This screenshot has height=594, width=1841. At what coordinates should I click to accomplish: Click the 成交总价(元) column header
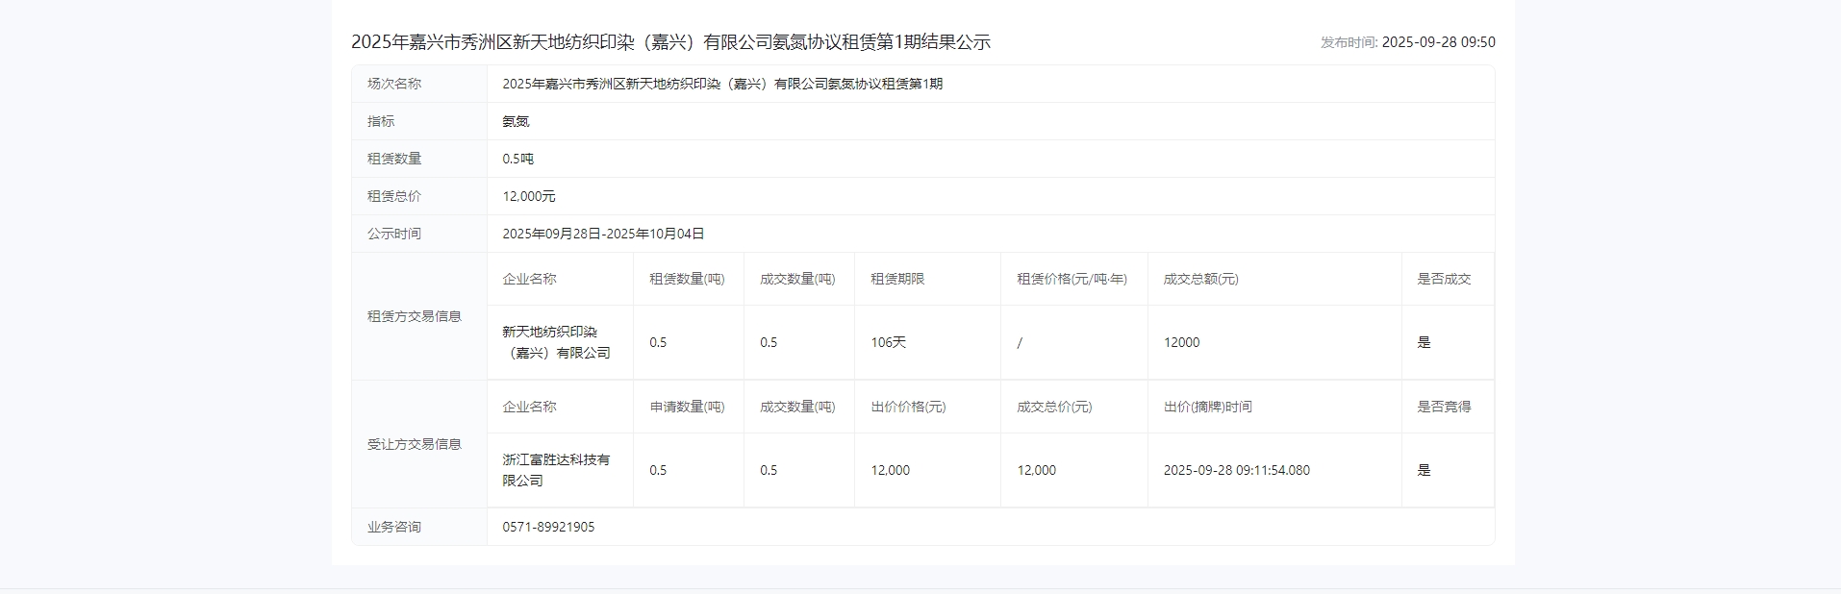[1054, 407]
